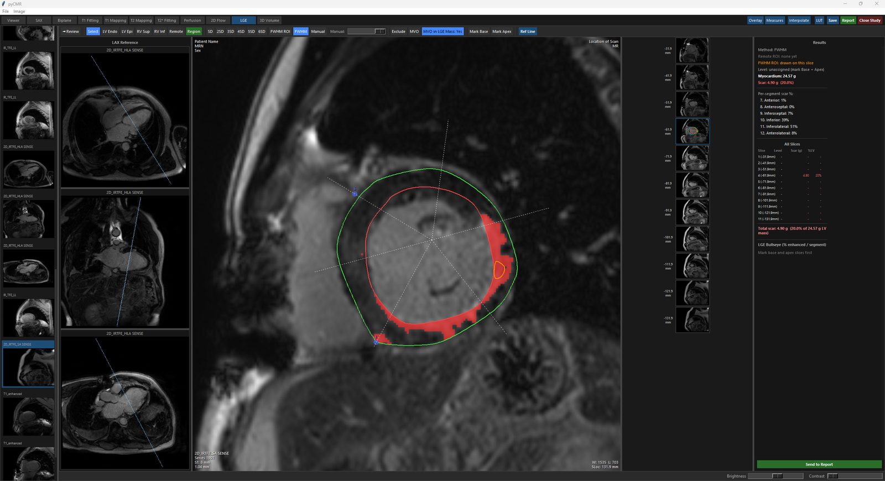Viewport: 885px width, 481px height.
Task: Toggle the FWHM scar method
Action: (300, 32)
